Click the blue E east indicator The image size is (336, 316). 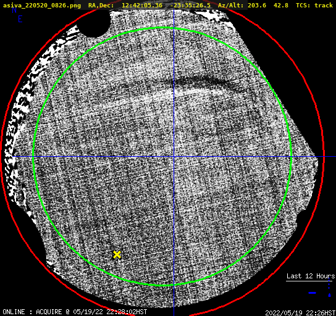pos(20,19)
